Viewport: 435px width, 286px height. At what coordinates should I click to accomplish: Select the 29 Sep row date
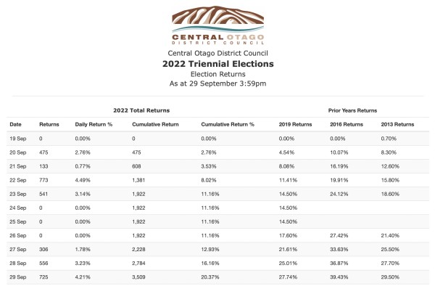(x=17, y=277)
